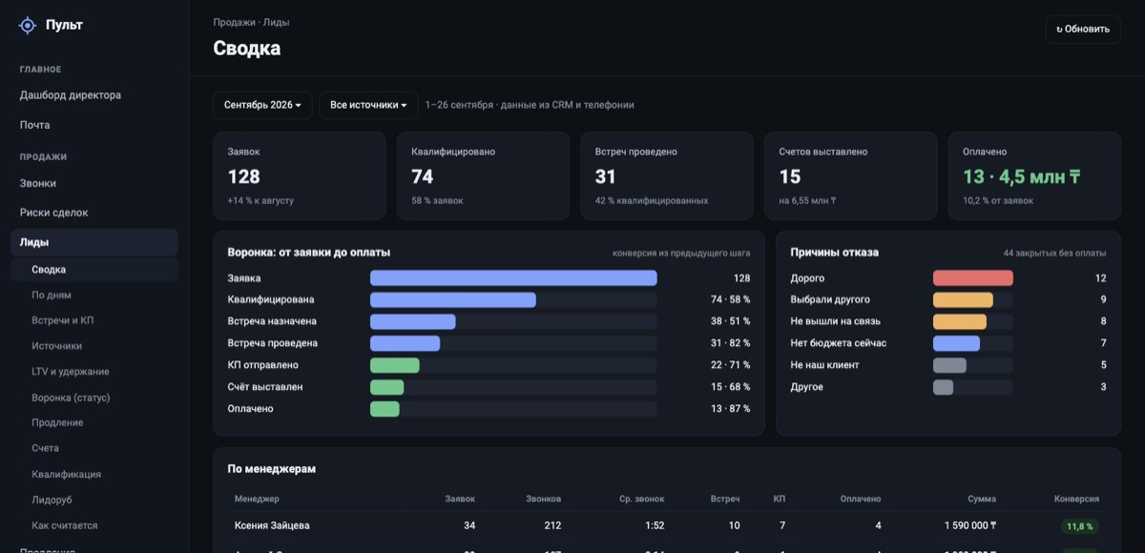
Task: Click the red Дорого refusal bar
Action: [972, 278]
